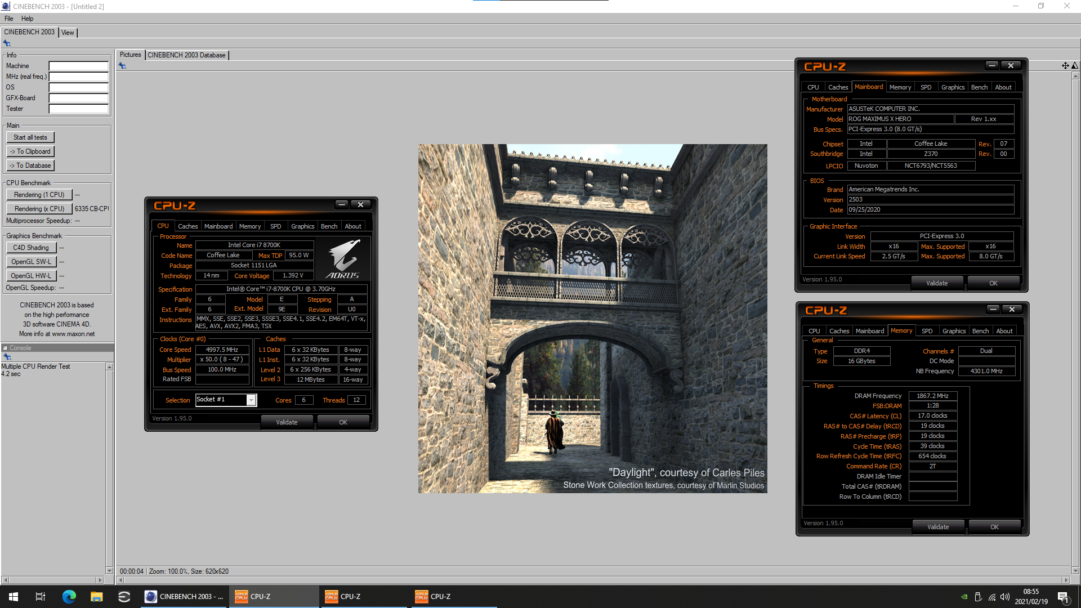
Task: Click the pin icon in the Console panel
Action: pos(7,357)
